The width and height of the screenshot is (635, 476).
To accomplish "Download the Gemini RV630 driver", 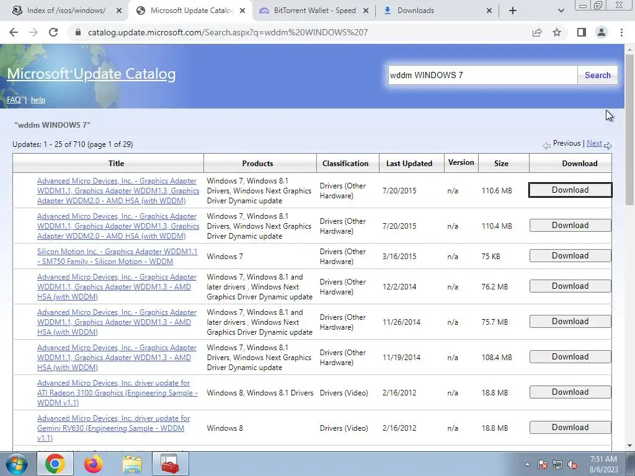I will point(571,428).
